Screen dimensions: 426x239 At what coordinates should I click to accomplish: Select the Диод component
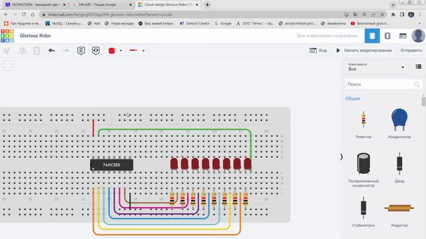(x=399, y=167)
